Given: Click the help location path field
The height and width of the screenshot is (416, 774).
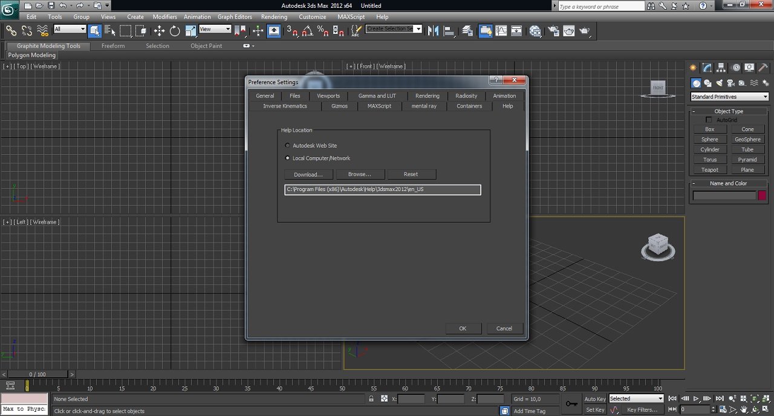Looking at the screenshot, I should (x=382, y=190).
